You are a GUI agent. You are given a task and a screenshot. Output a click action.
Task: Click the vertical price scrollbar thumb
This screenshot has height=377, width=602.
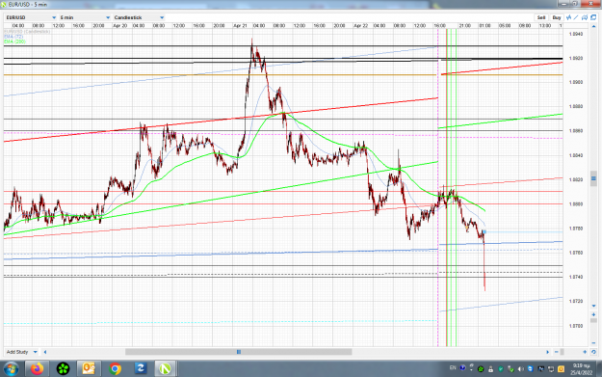pyautogui.click(x=593, y=178)
